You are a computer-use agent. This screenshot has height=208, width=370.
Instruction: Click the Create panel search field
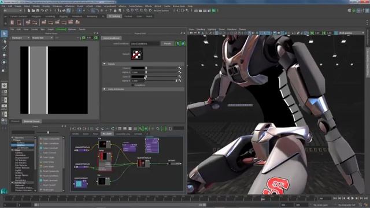click(23, 132)
